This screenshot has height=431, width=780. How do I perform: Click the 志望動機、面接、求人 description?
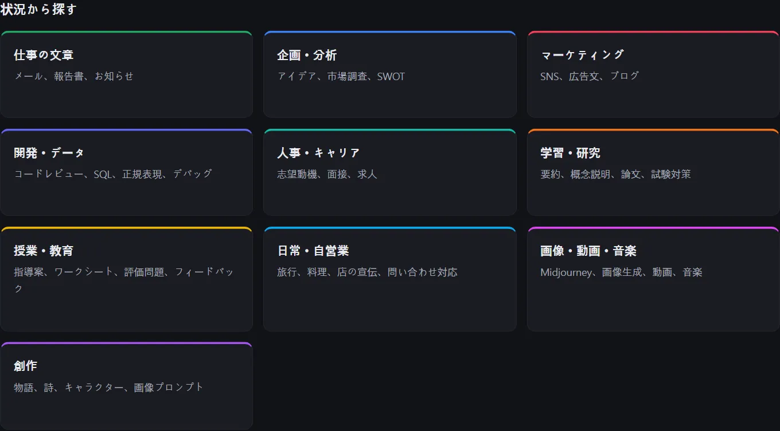[327, 174]
